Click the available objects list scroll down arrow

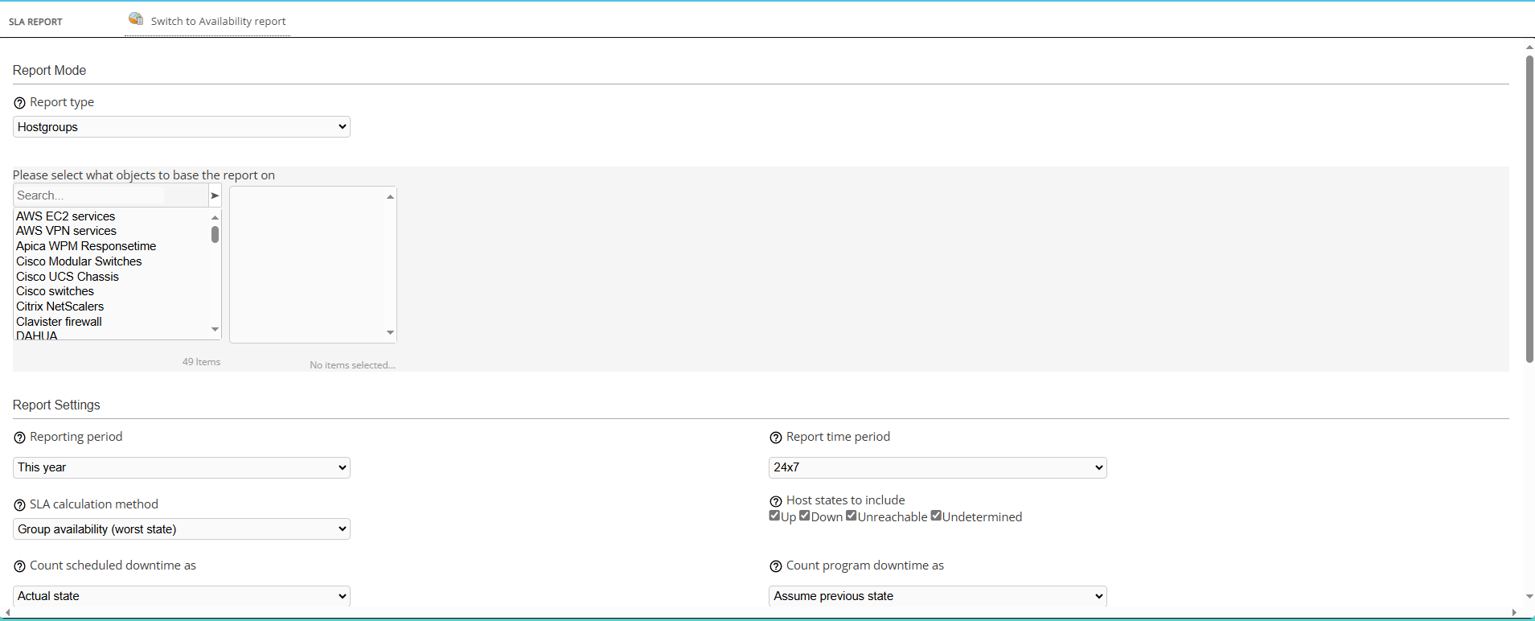[x=215, y=329]
